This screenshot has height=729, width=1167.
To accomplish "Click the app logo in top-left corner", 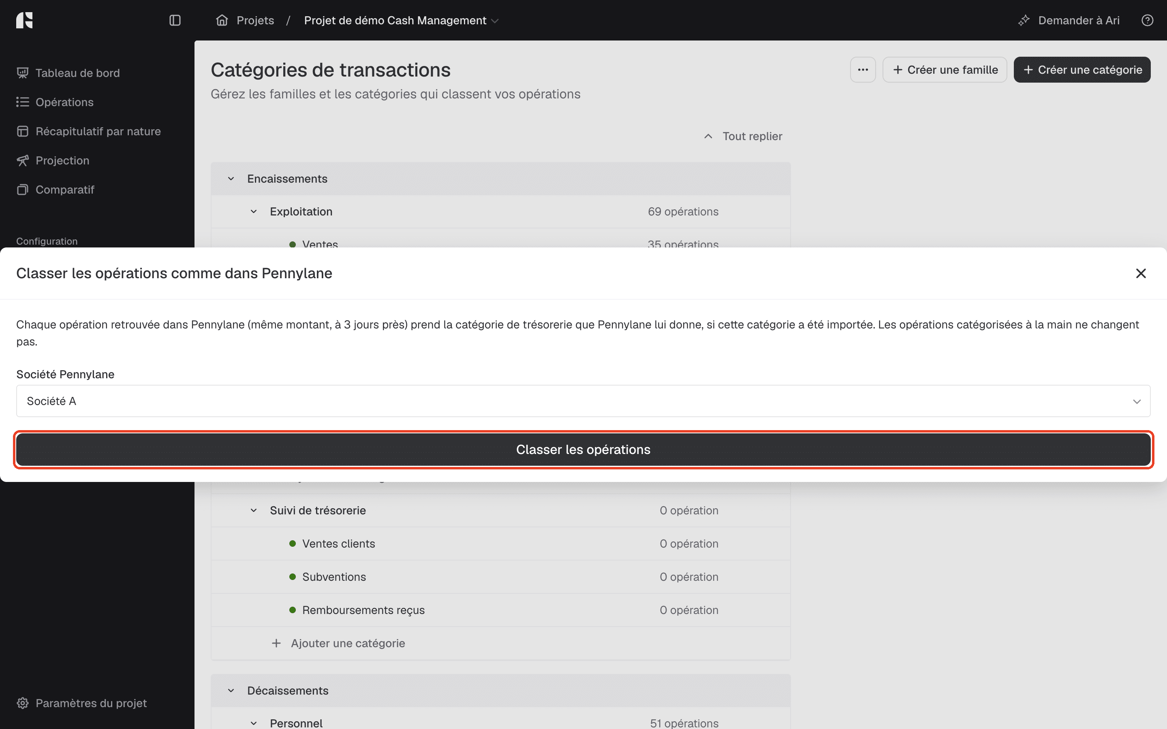I will (x=24, y=20).
